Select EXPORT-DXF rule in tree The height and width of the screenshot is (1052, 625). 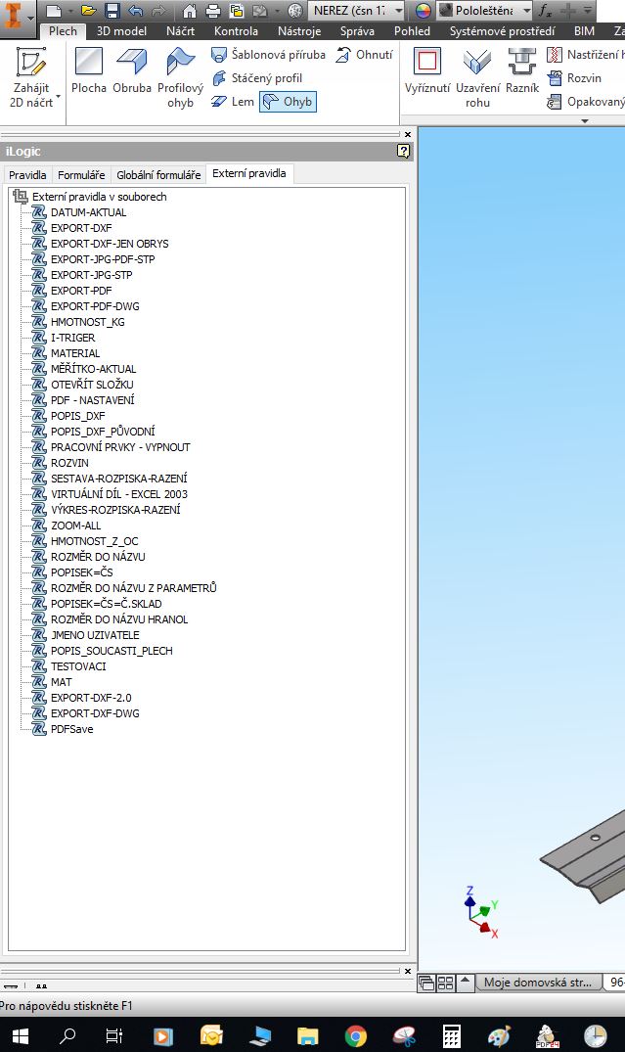[81, 228]
